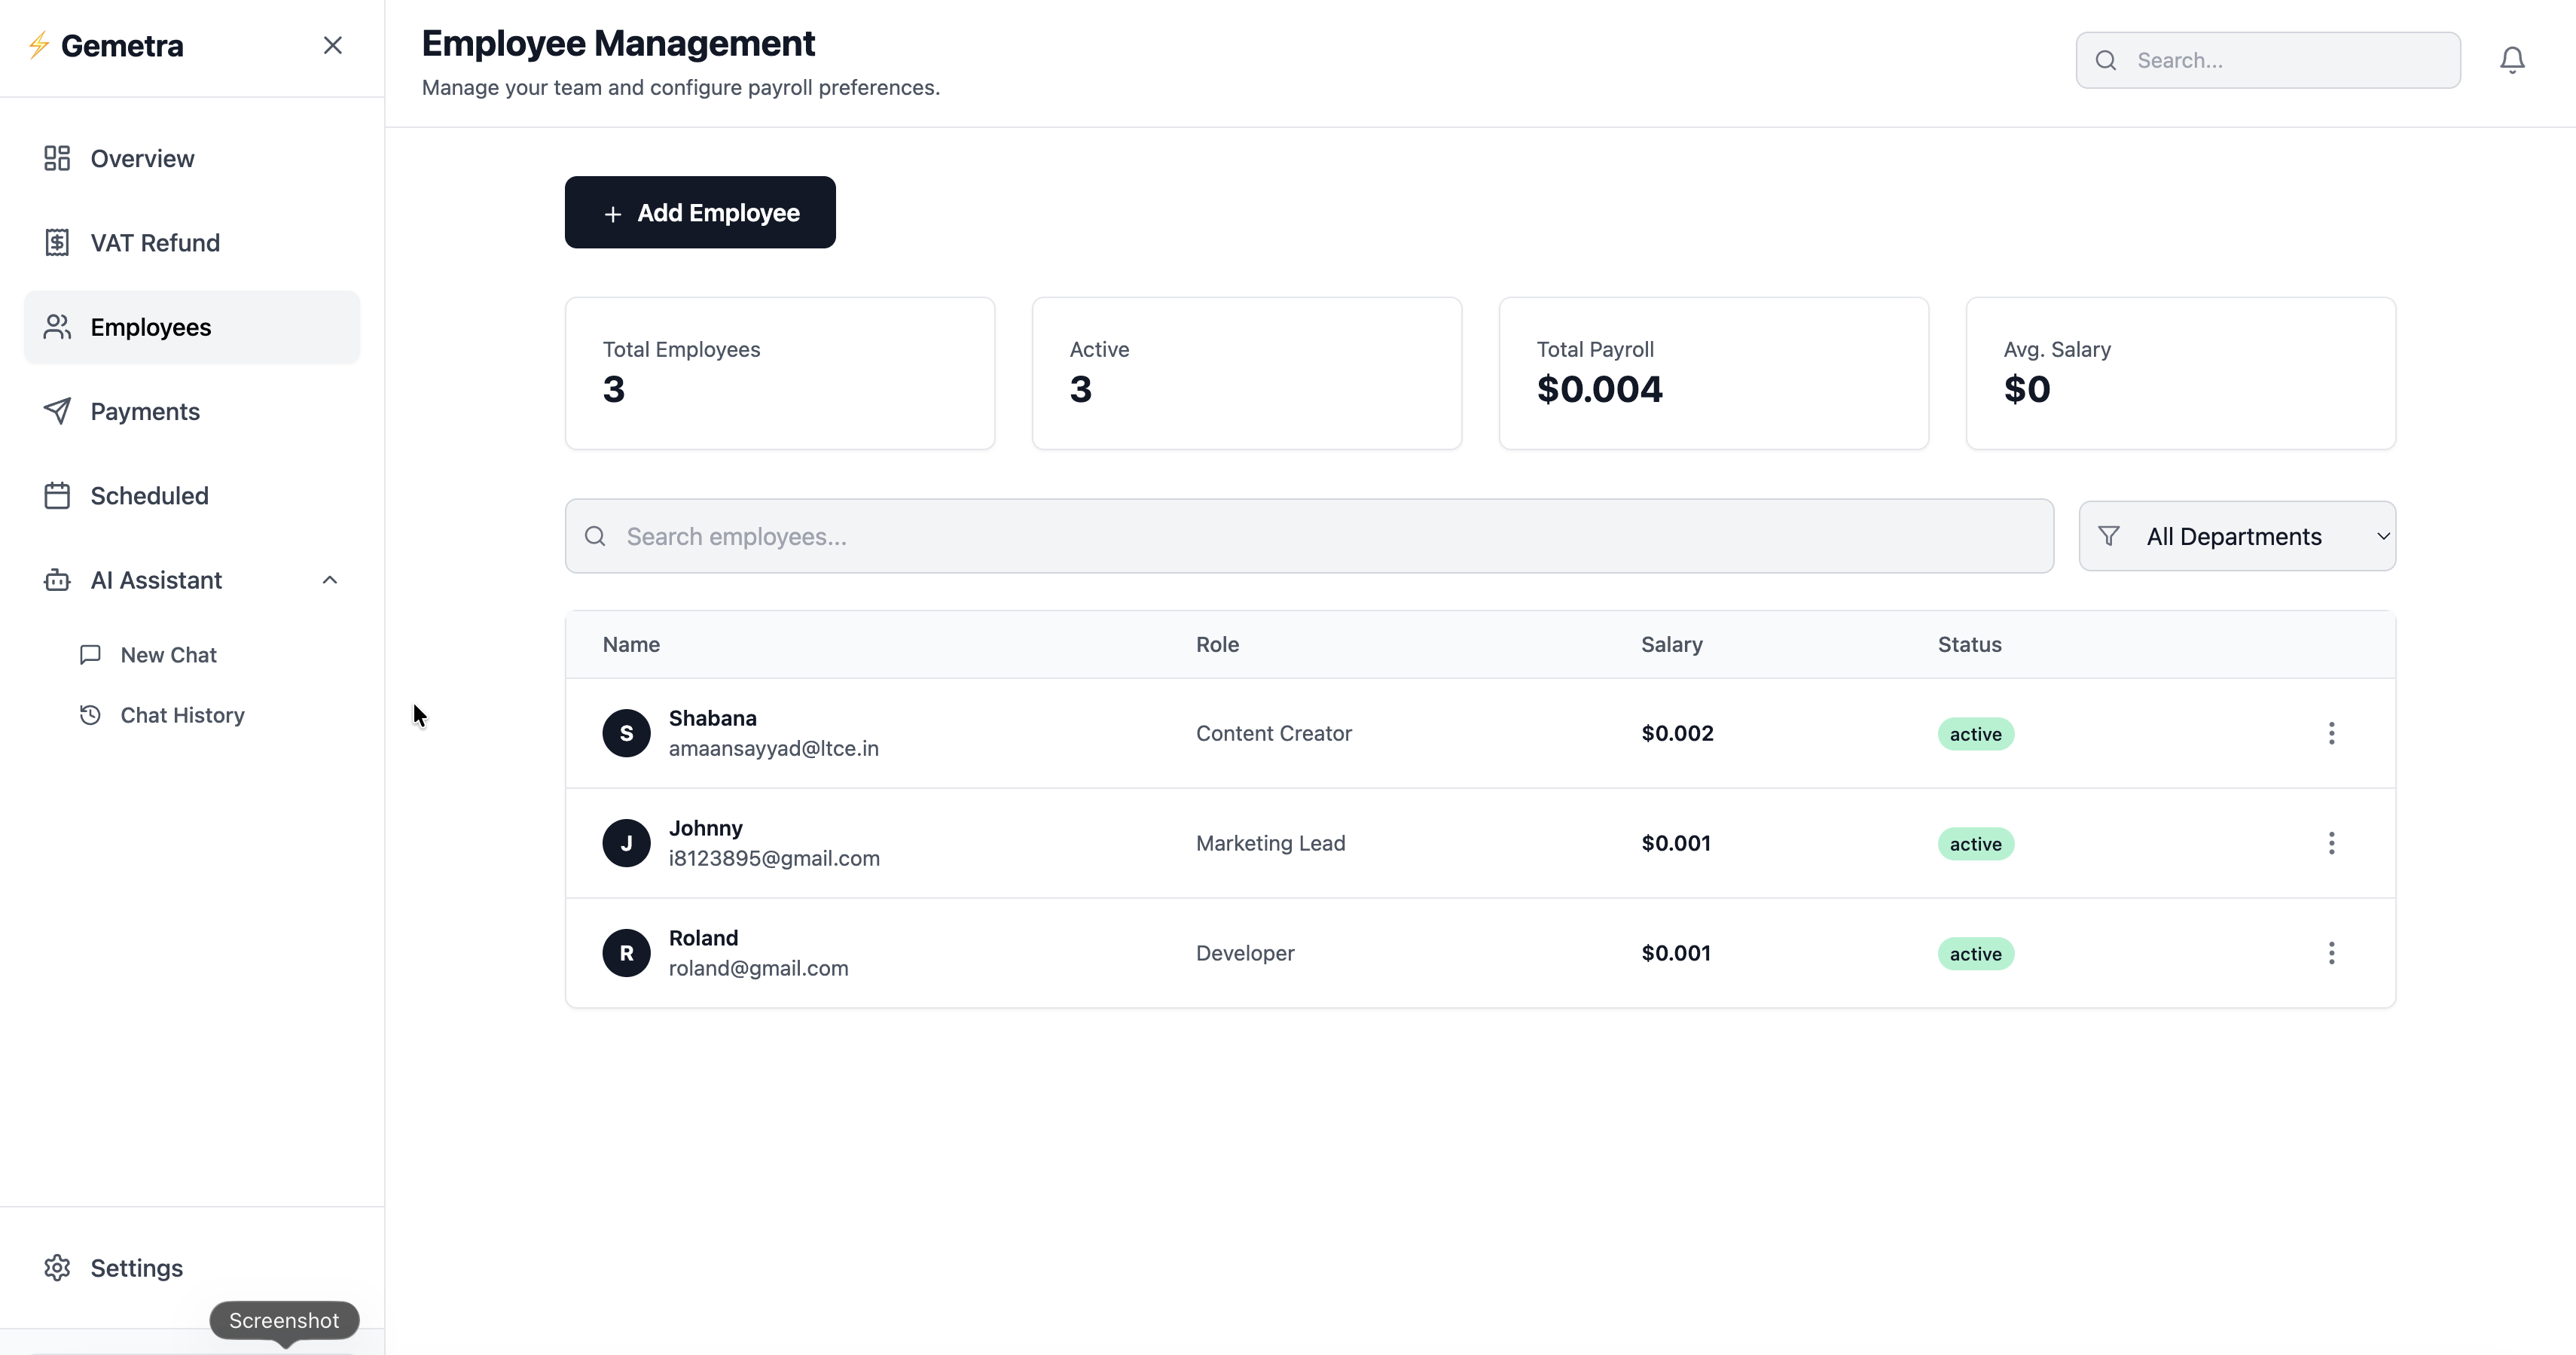Click the Settings gear in the sidebar
The height and width of the screenshot is (1355, 2576).
click(58, 1267)
